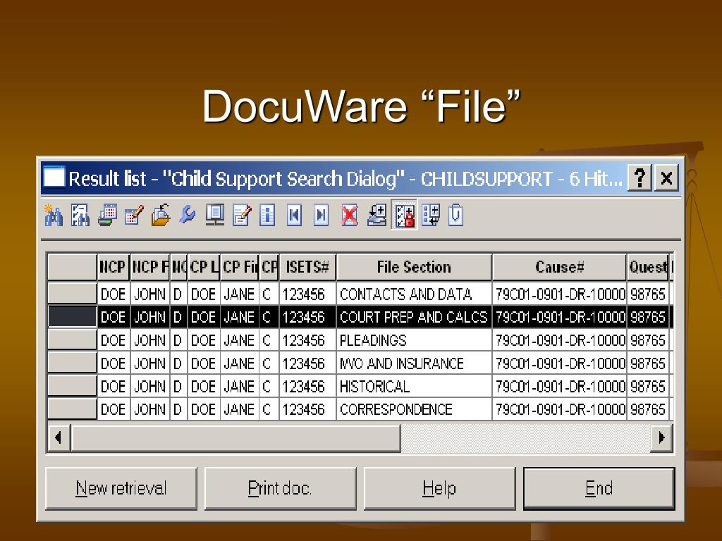Click row selector for HISTORICAL row
722x541 pixels.
pos(73,385)
